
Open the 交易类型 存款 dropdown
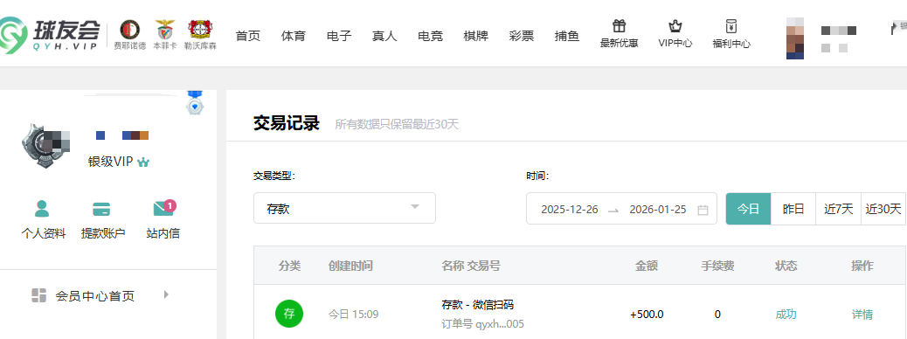click(x=345, y=208)
